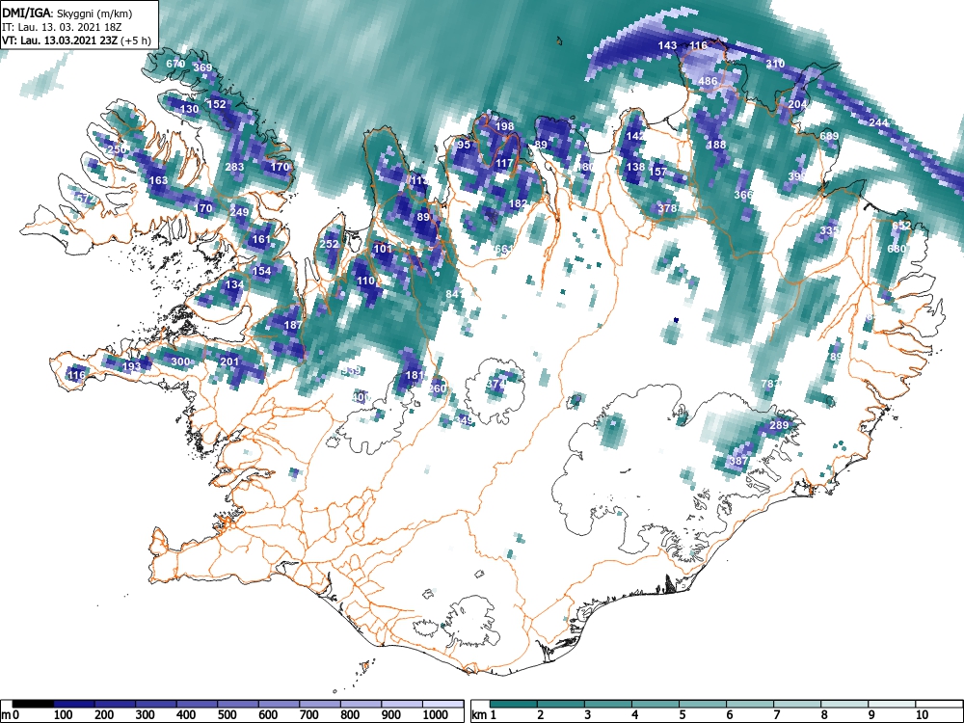Select the 193 value on Snæfellsnes

point(131,366)
